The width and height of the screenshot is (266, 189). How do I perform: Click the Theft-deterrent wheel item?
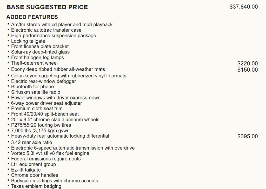34,63
